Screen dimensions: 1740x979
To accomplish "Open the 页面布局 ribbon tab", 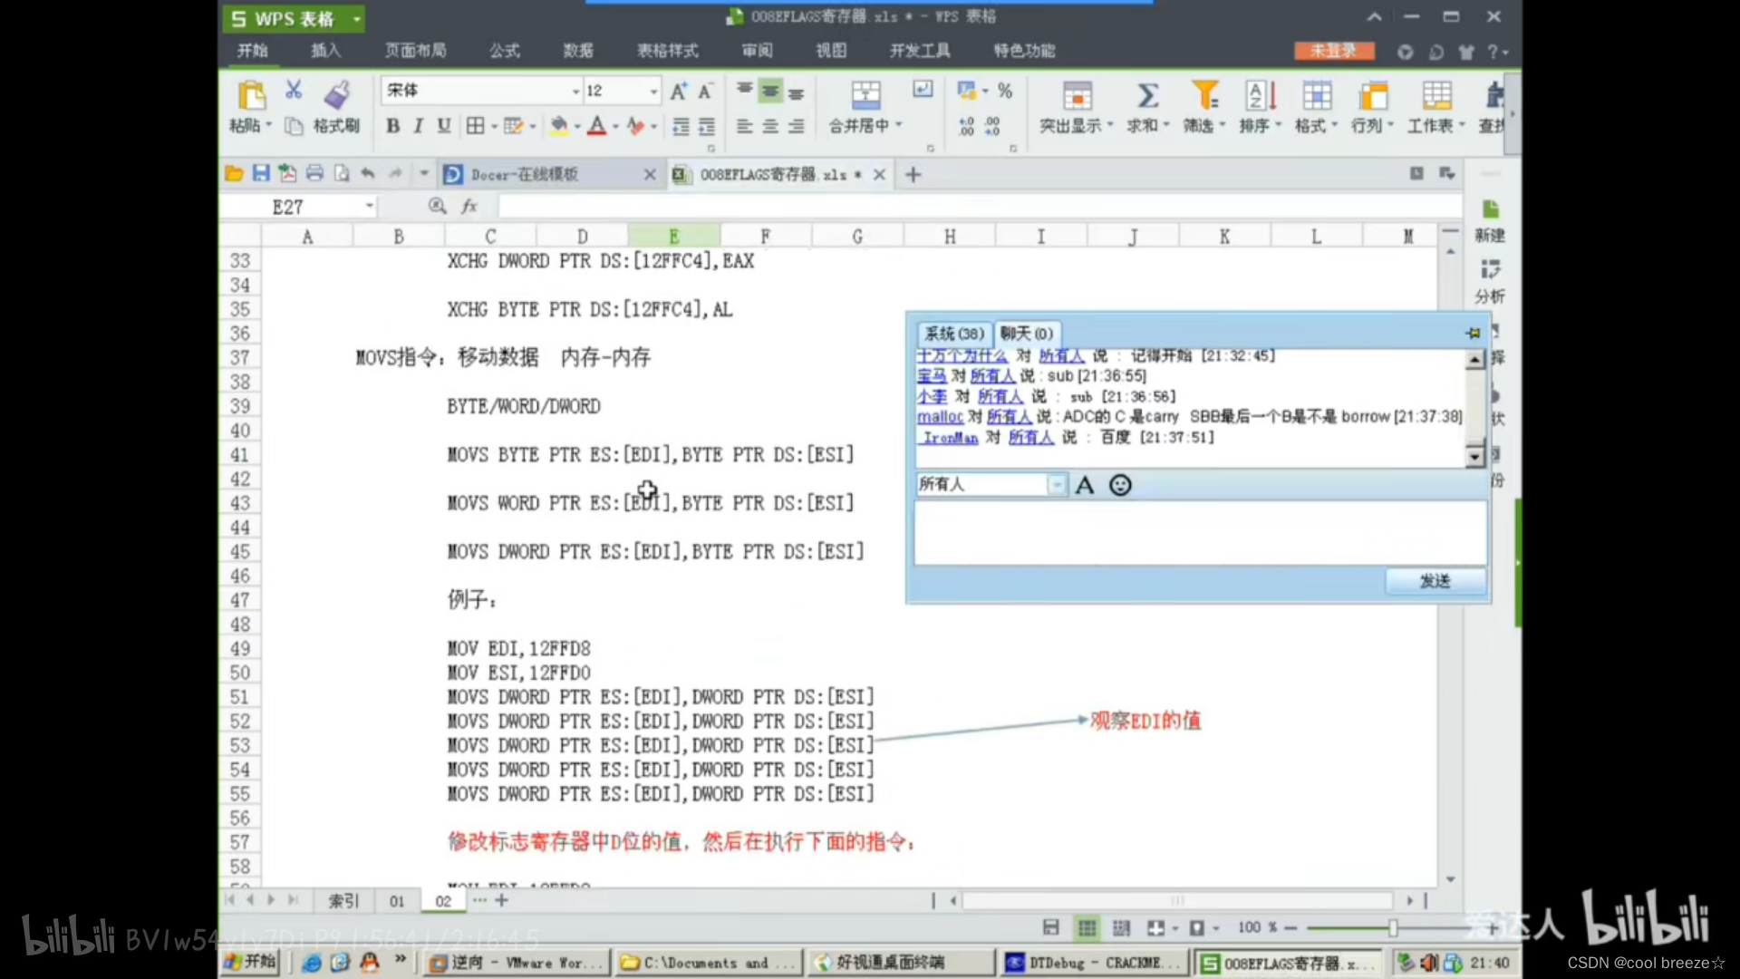I will point(415,51).
